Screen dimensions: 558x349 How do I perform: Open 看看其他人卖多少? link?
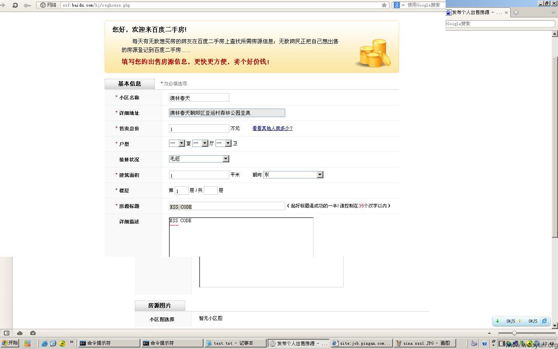272,128
